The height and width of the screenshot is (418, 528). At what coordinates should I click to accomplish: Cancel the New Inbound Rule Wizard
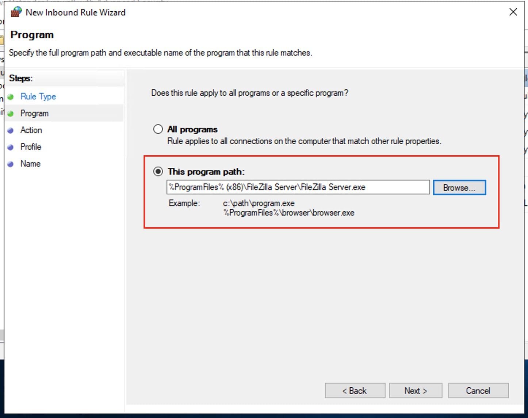tap(478, 391)
